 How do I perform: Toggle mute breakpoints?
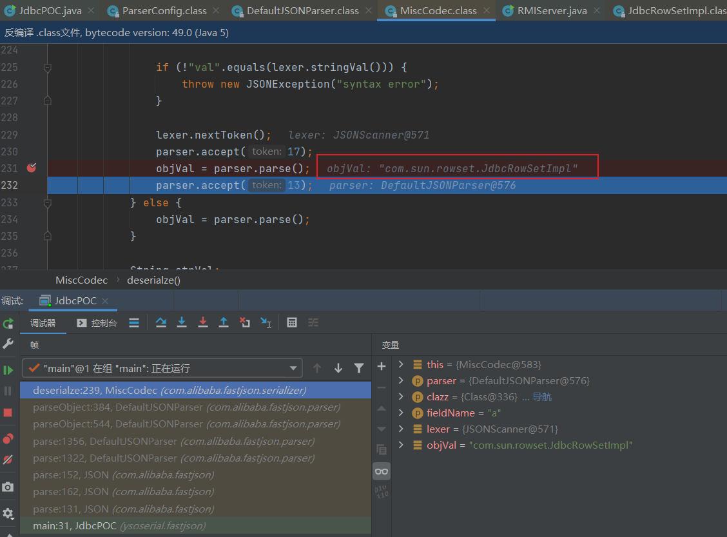click(8, 460)
